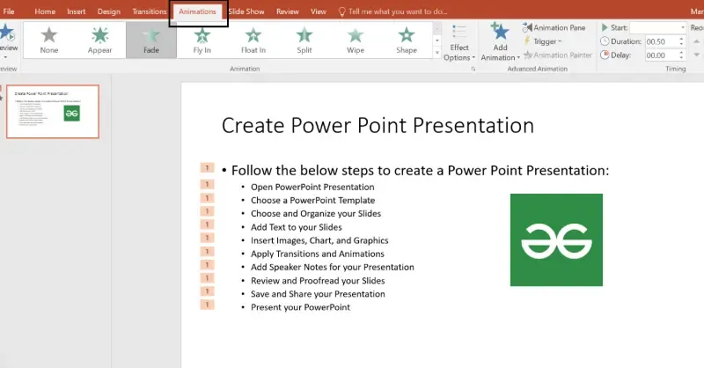Click the Delay value field
The width and height of the screenshot is (704, 368).
click(661, 55)
